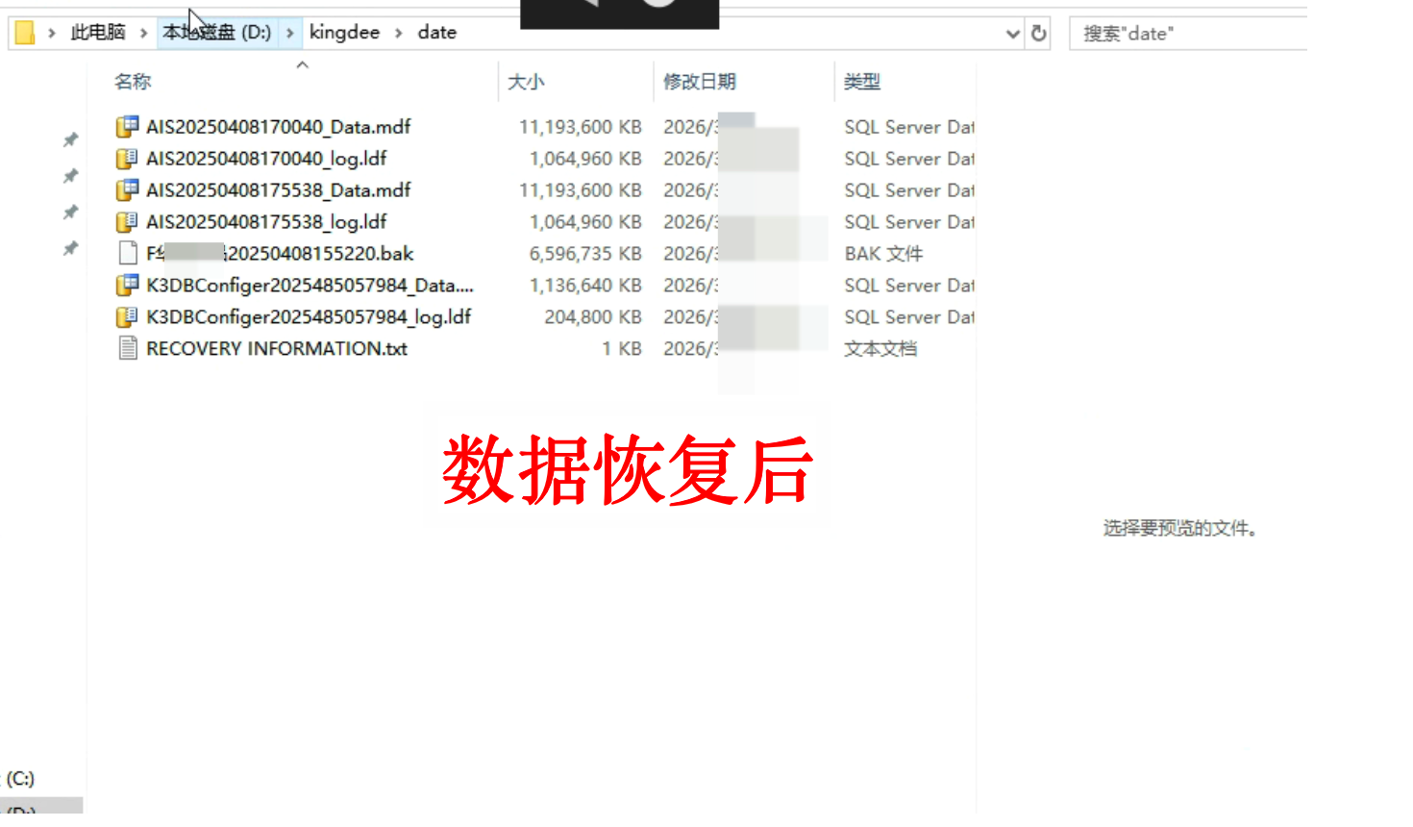Select K3DBConfiger2025485057984_Data file name
The height and width of the screenshot is (827, 1413).
[310, 286]
